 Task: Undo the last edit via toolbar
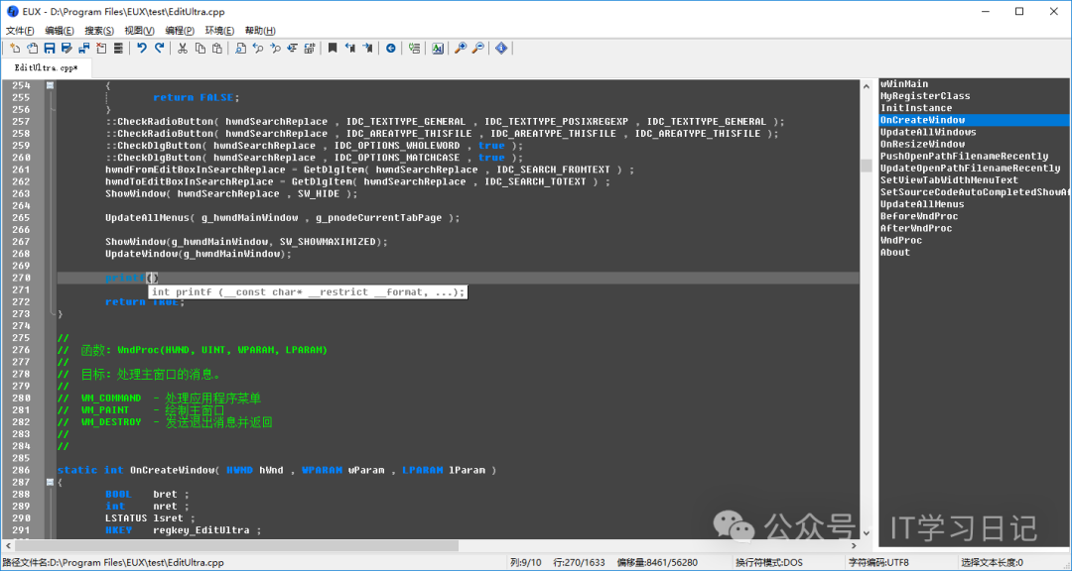142,48
